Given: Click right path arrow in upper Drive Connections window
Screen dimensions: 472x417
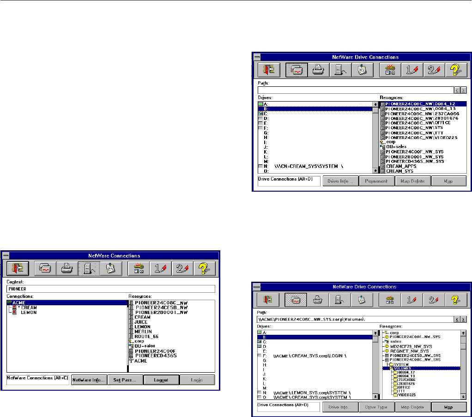Looking at the screenshot, I should point(464,90).
